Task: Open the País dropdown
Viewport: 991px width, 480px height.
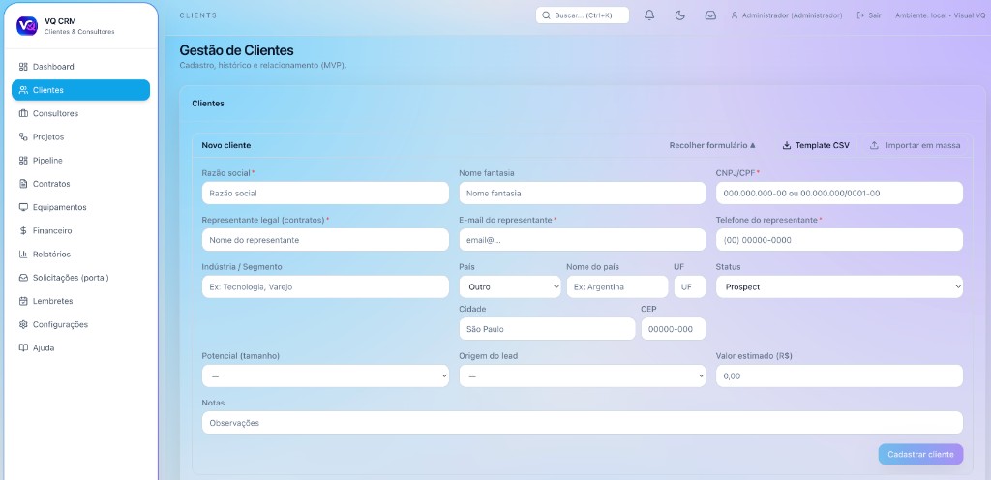Action: pos(509,287)
